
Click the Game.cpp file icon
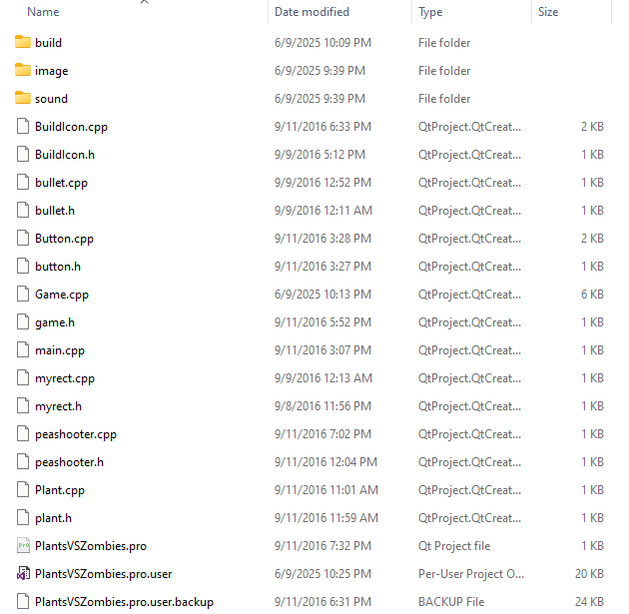23,294
